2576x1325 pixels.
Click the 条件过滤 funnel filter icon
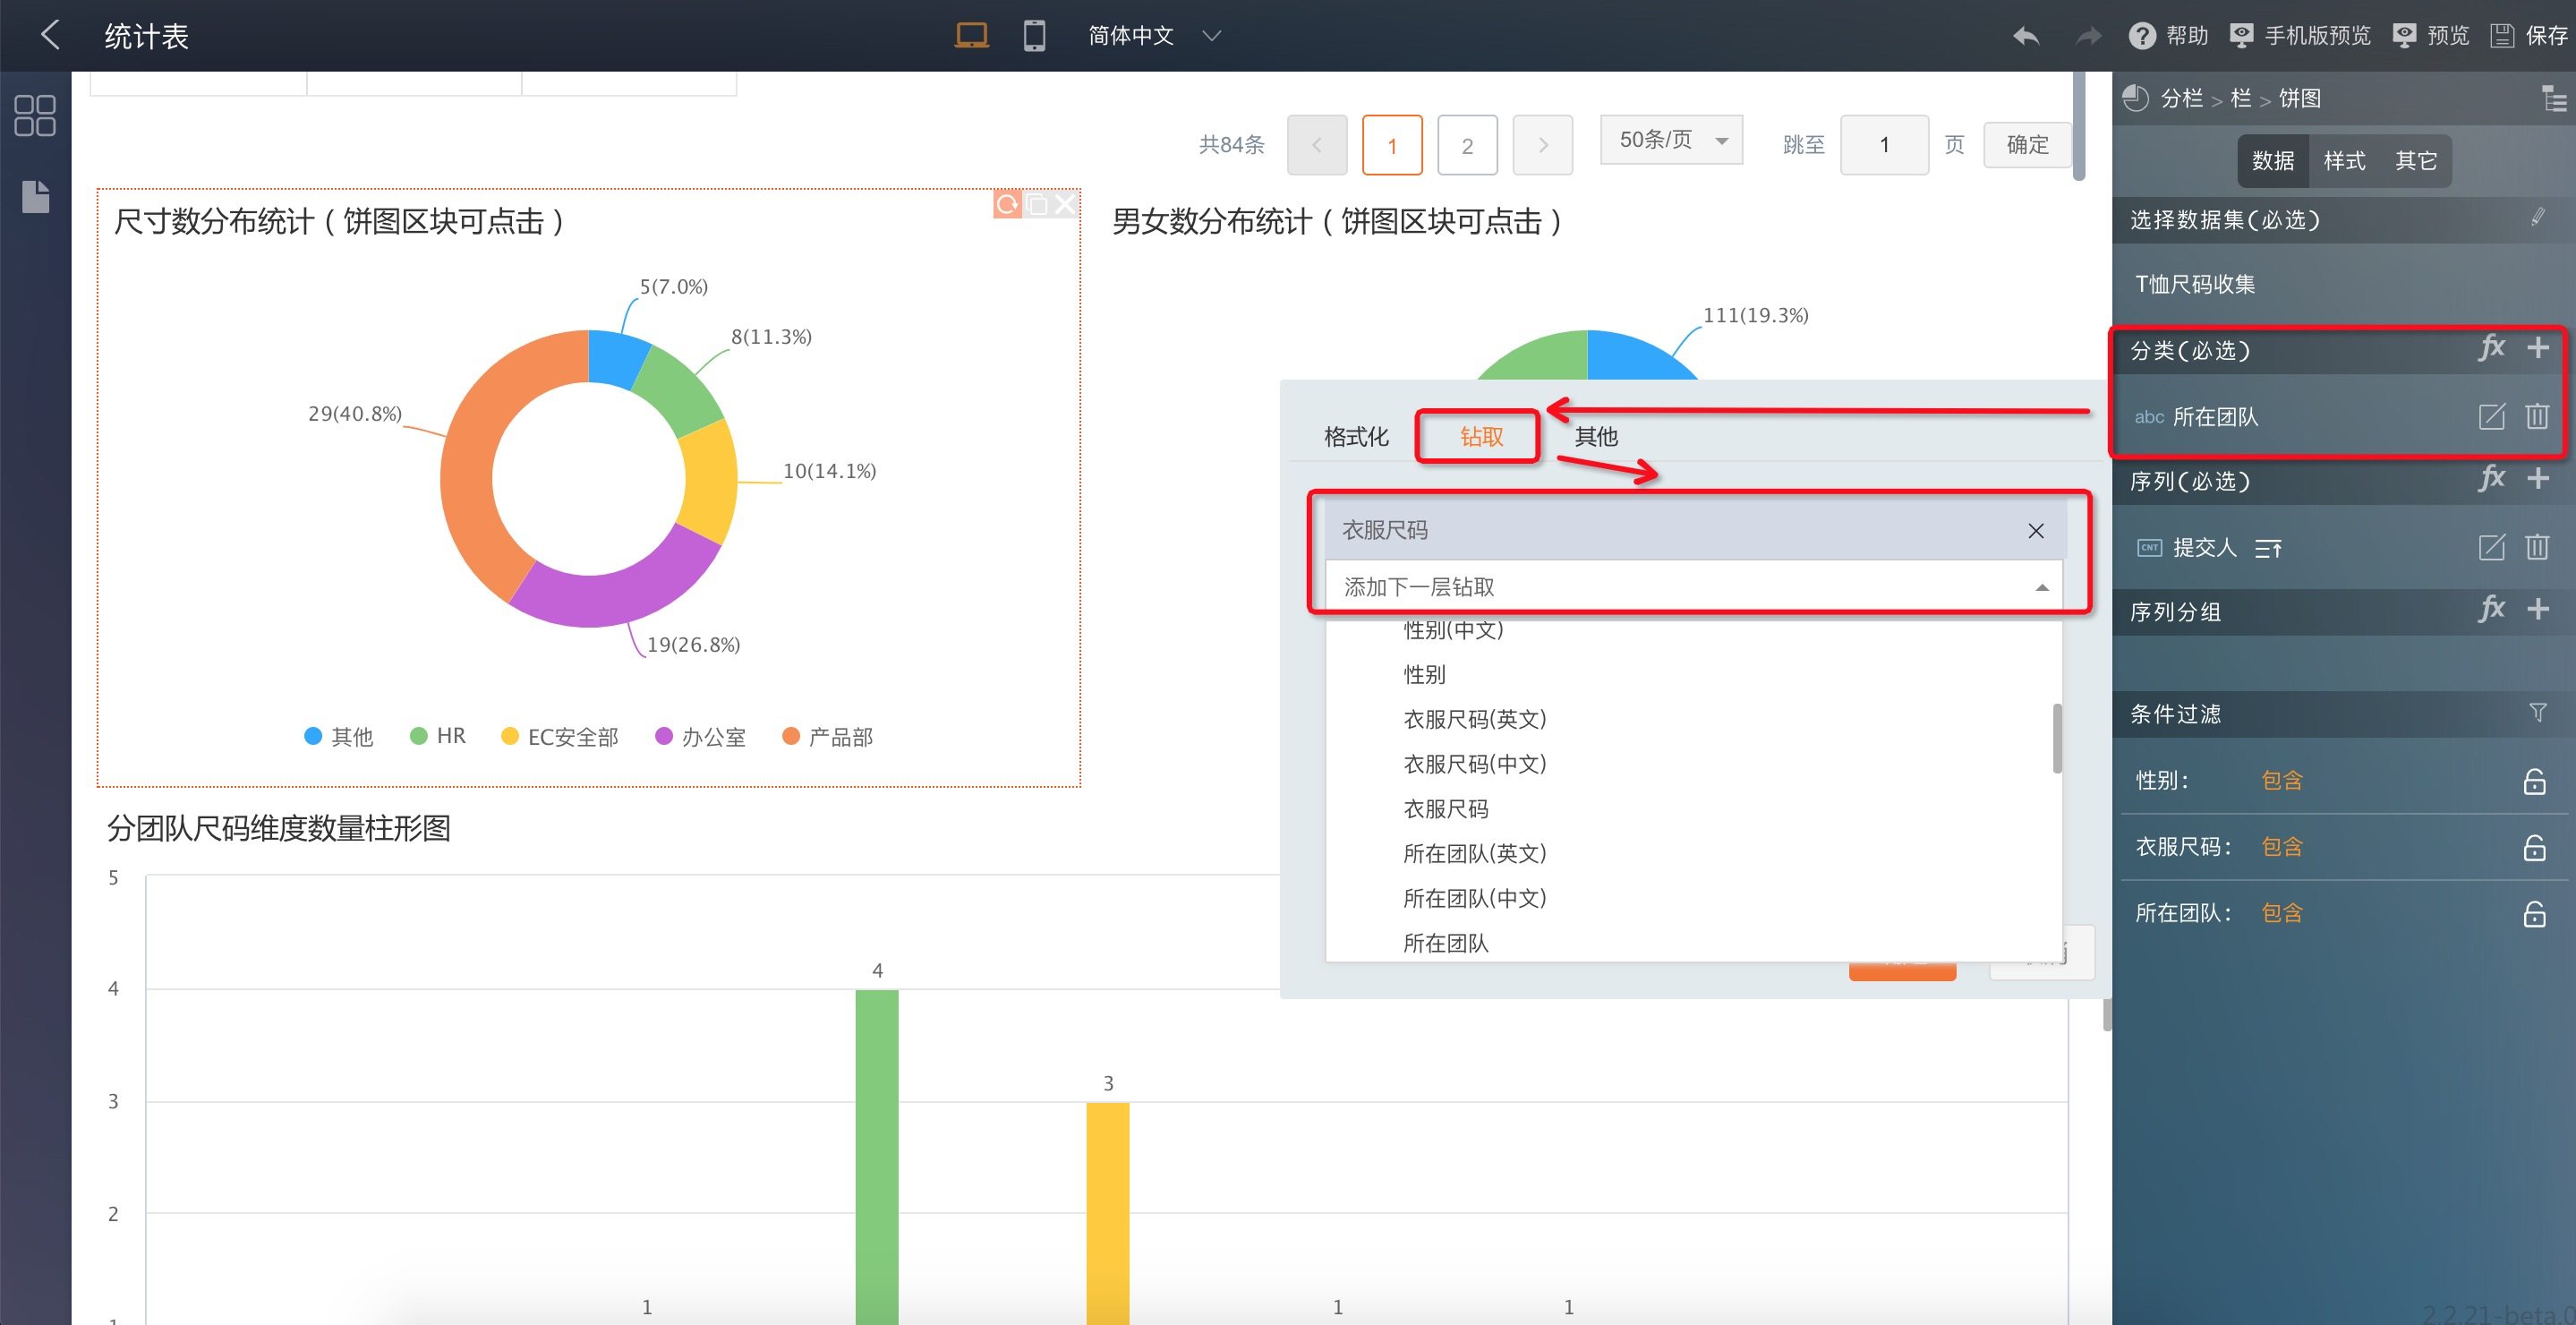click(x=2537, y=713)
